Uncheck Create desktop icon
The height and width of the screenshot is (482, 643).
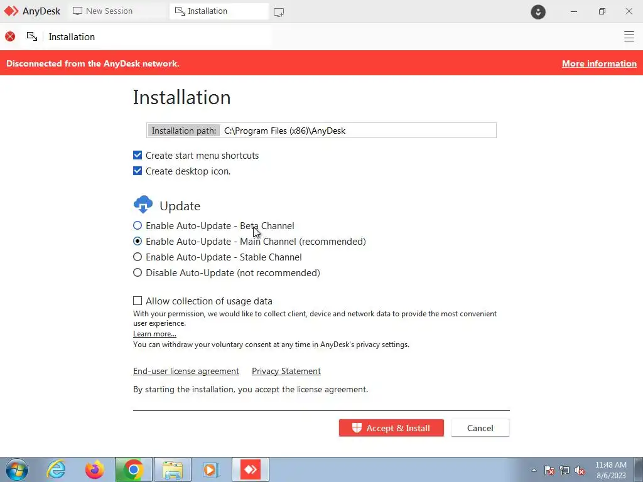[x=138, y=171]
